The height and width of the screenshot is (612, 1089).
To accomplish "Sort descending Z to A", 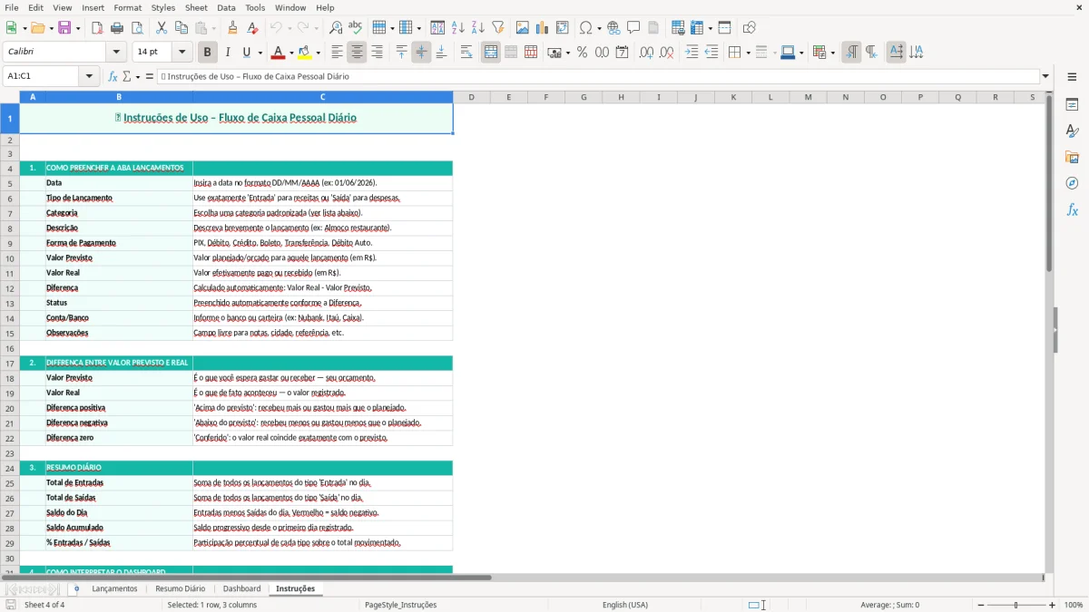I will click(478, 28).
